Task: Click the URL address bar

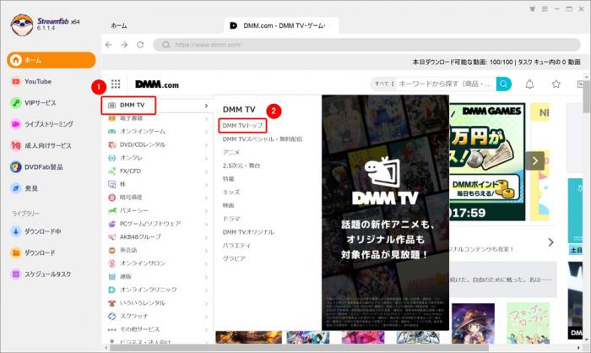Action: point(366,45)
